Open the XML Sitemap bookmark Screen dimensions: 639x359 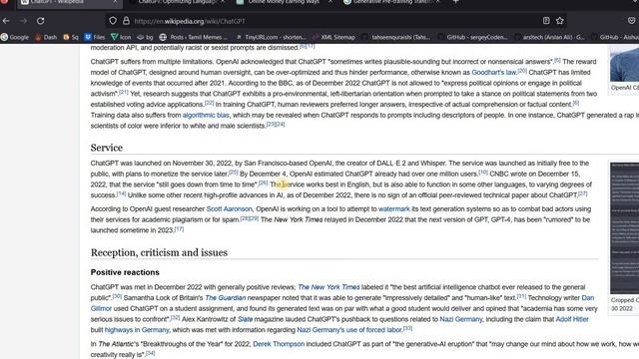click(333, 37)
